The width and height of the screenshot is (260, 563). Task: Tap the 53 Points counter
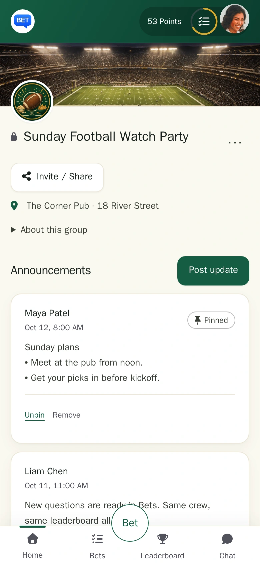point(164,21)
